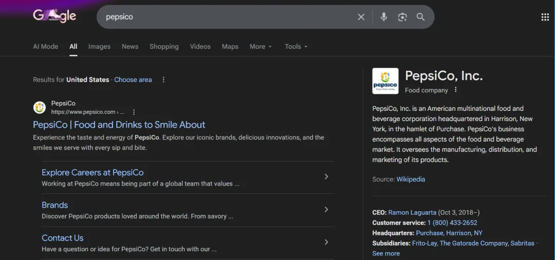Click the magnifying glass search icon
The width and height of the screenshot is (555, 260).
(420, 17)
